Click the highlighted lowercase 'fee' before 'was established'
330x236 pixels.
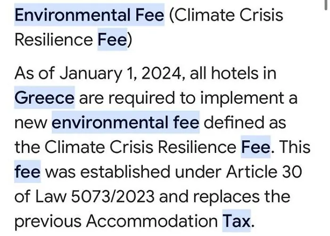[x=27, y=171]
